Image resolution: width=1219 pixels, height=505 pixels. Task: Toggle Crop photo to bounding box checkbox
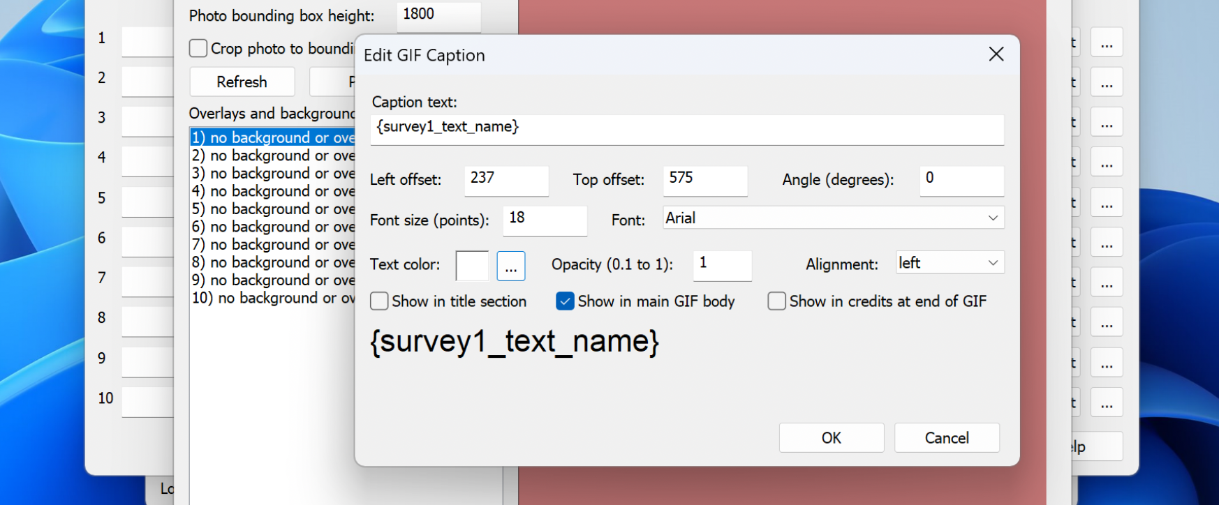(198, 49)
